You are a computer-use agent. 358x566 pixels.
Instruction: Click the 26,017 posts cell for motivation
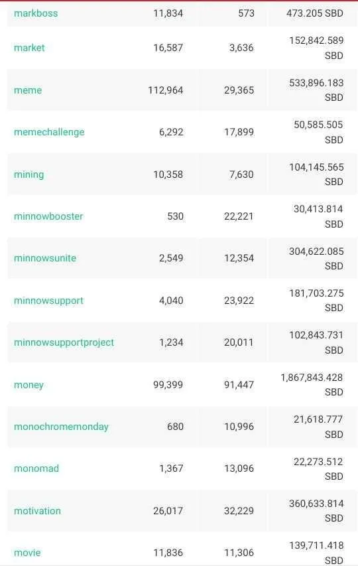168,511
